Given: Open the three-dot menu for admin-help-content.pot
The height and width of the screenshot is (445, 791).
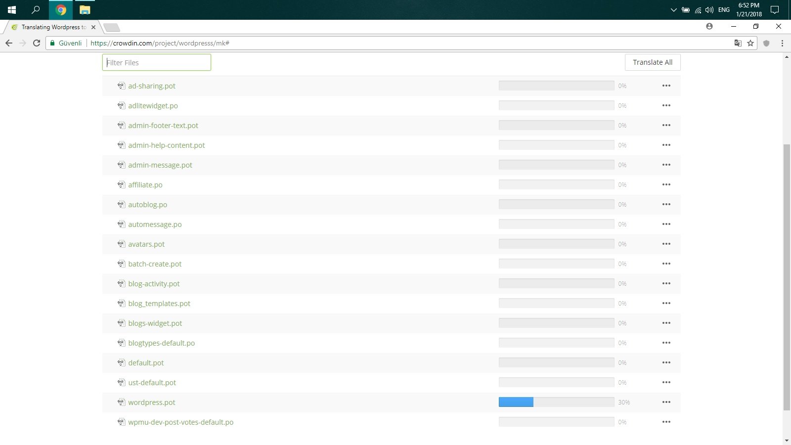Looking at the screenshot, I should click(x=666, y=145).
